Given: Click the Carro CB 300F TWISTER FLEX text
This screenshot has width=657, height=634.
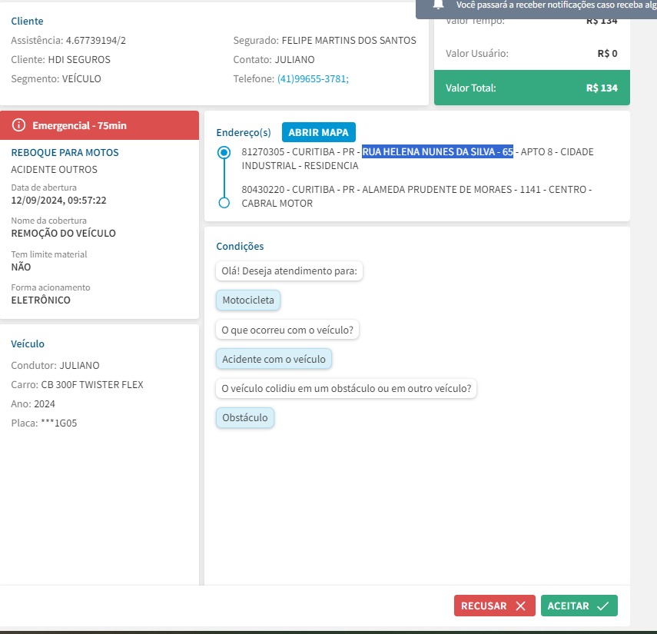Looking at the screenshot, I should [77, 385].
